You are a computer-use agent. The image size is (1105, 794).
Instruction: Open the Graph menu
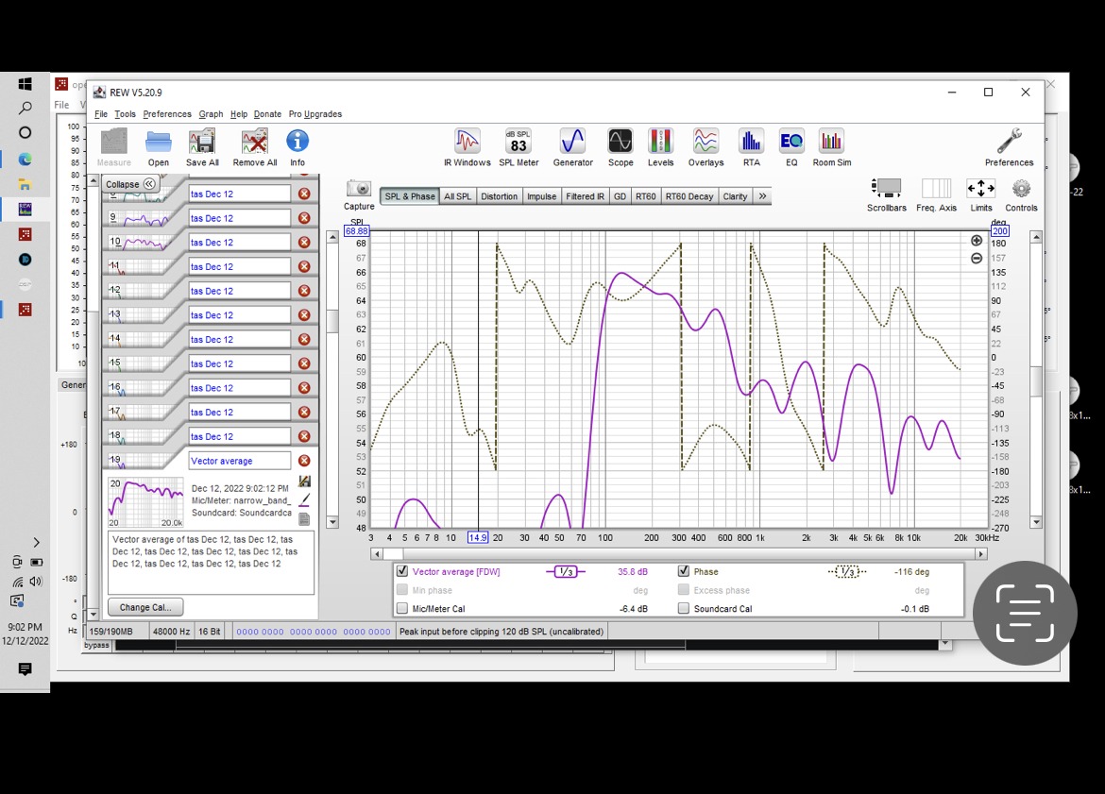click(x=211, y=114)
